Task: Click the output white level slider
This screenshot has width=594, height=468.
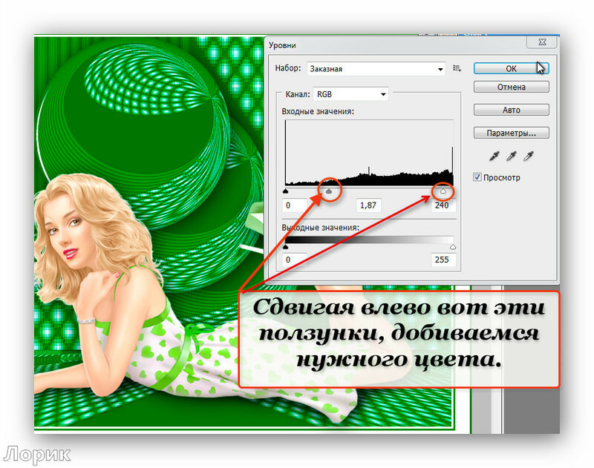Action: 453,247
